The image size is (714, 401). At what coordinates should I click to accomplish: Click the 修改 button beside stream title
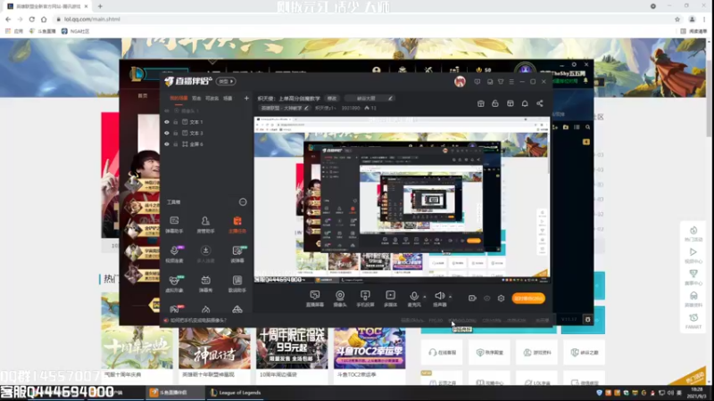pyautogui.click(x=332, y=98)
